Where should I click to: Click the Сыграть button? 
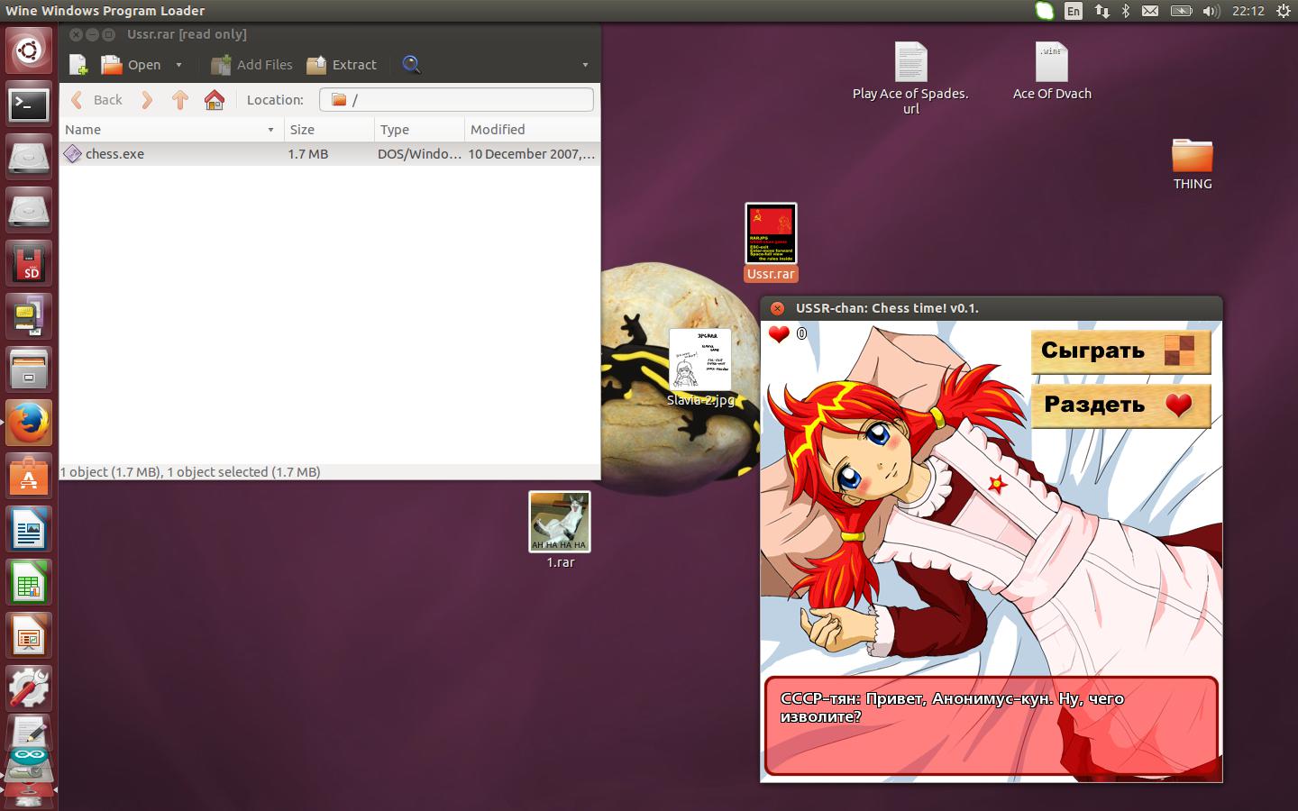1120,351
